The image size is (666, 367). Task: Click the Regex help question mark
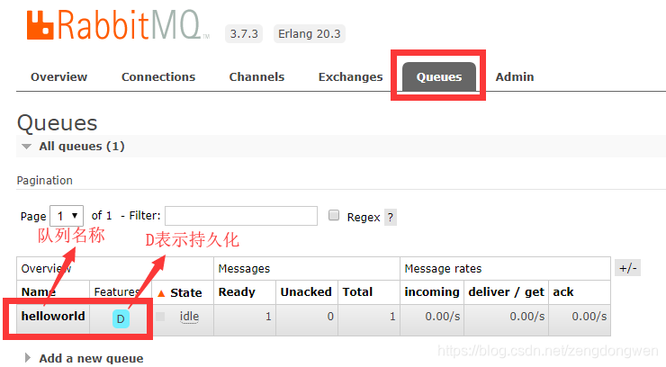coord(390,217)
